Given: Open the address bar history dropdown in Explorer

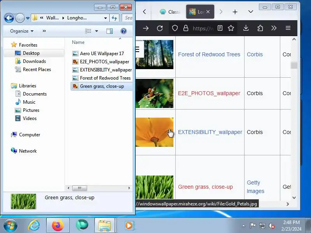Looking at the screenshot, I should [x=105, y=18].
